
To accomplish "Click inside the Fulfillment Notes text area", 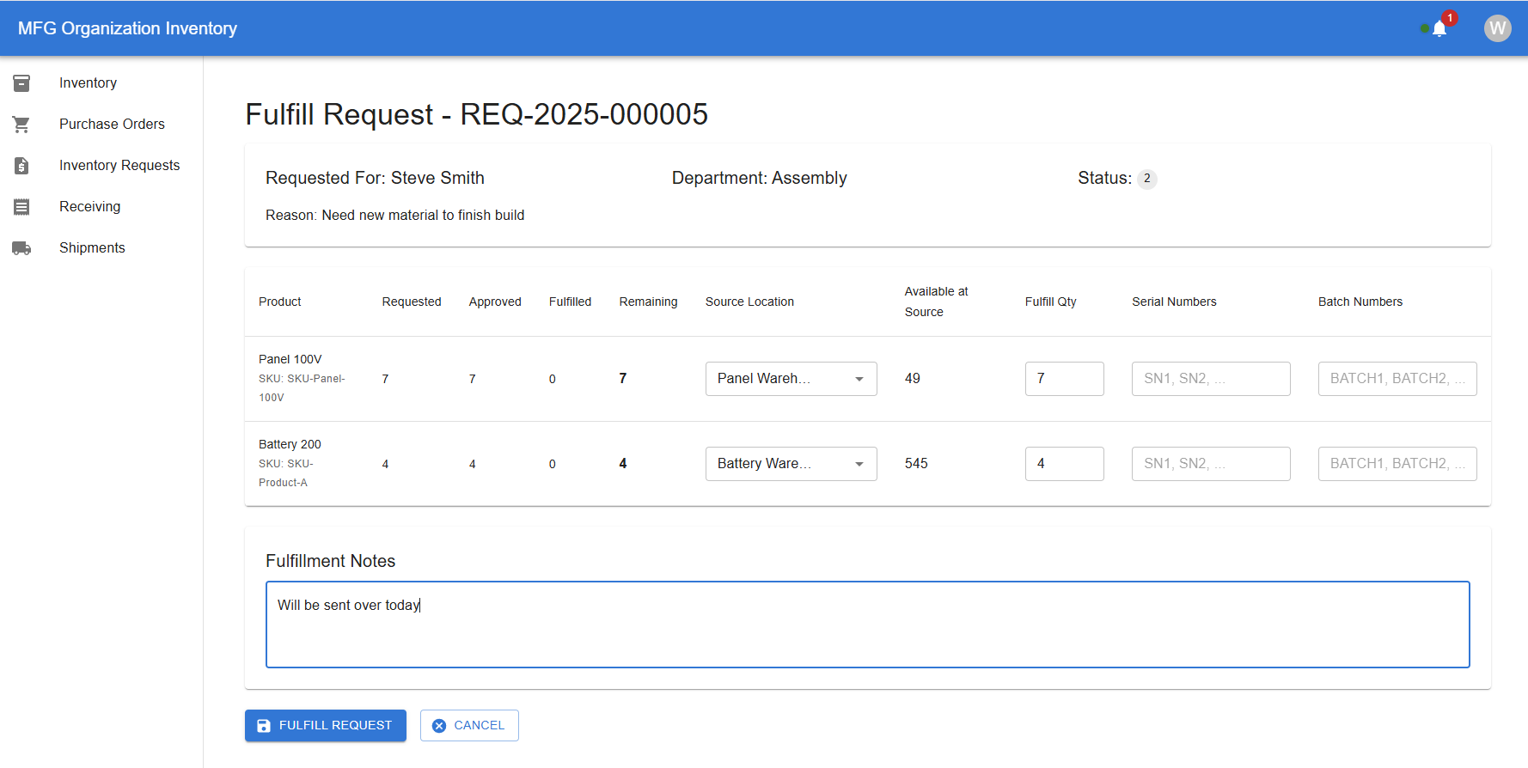I will tap(867, 625).
